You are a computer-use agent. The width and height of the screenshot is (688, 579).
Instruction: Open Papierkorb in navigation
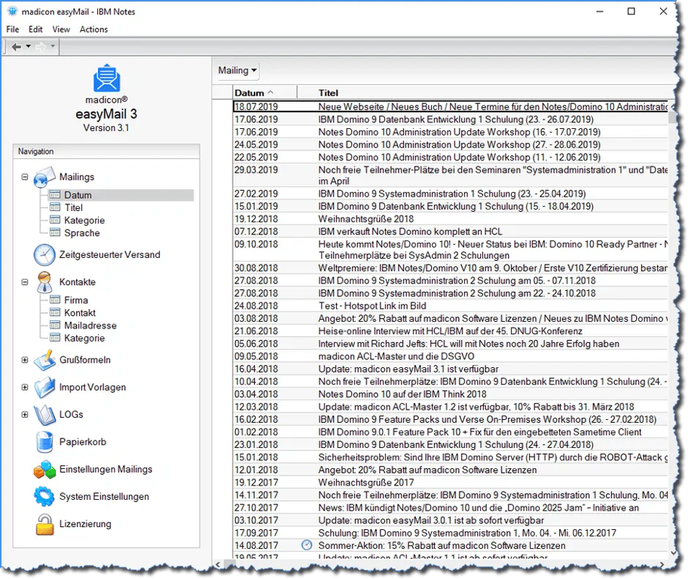pos(82,442)
